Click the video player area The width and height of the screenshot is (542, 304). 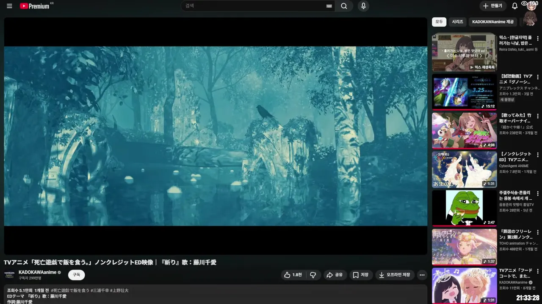click(216, 136)
